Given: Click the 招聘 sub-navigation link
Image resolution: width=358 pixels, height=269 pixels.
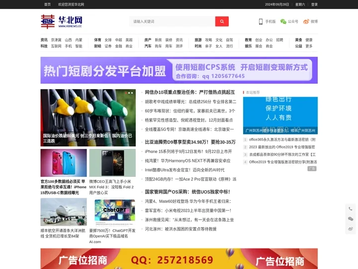Looking at the screenshot, I should click(x=279, y=40).
